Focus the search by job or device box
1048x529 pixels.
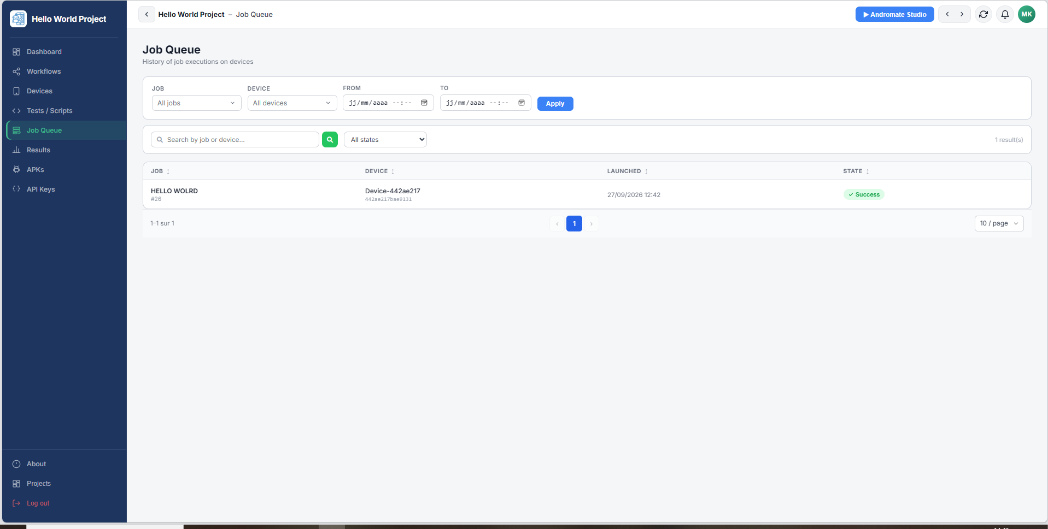tap(235, 140)
